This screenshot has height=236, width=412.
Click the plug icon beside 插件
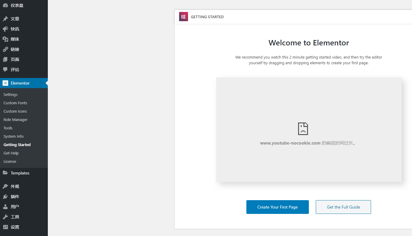[x=5, y=197]
